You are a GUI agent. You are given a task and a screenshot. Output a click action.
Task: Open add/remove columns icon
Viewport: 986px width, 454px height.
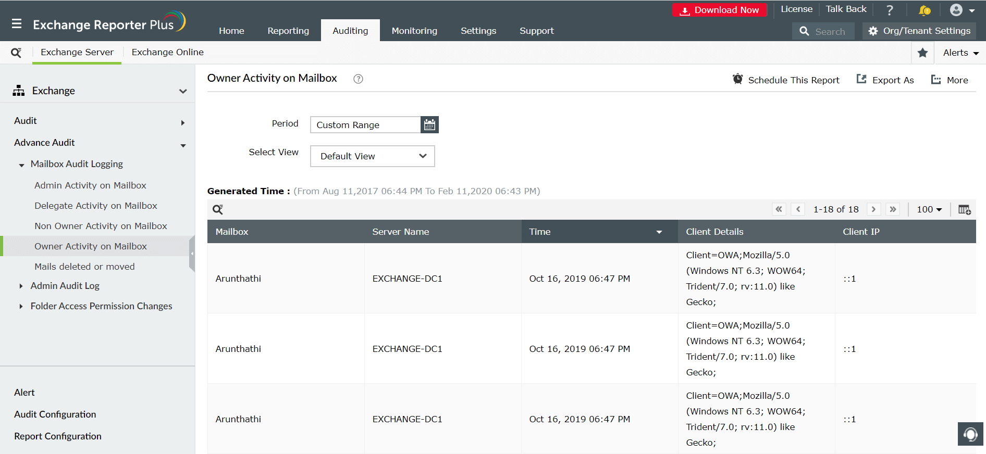[965, 209]
